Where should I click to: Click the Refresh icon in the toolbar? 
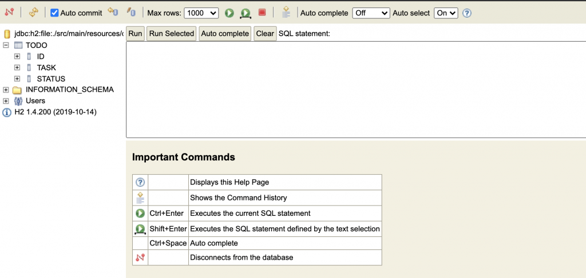pos(34,13)
